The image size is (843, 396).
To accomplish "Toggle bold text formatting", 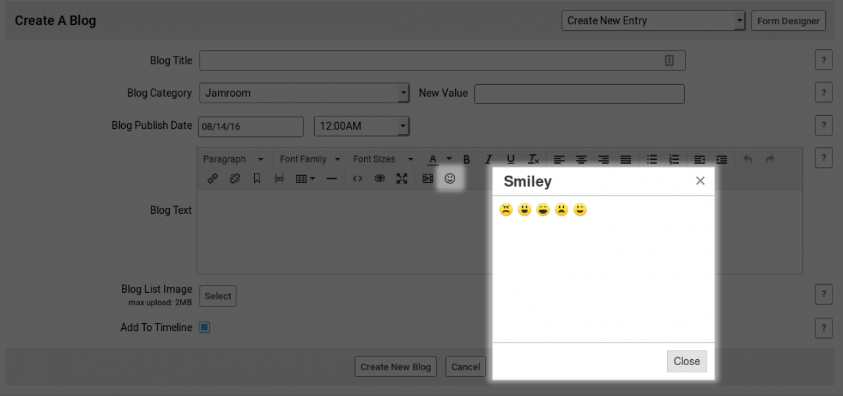I will pos(466,159).
